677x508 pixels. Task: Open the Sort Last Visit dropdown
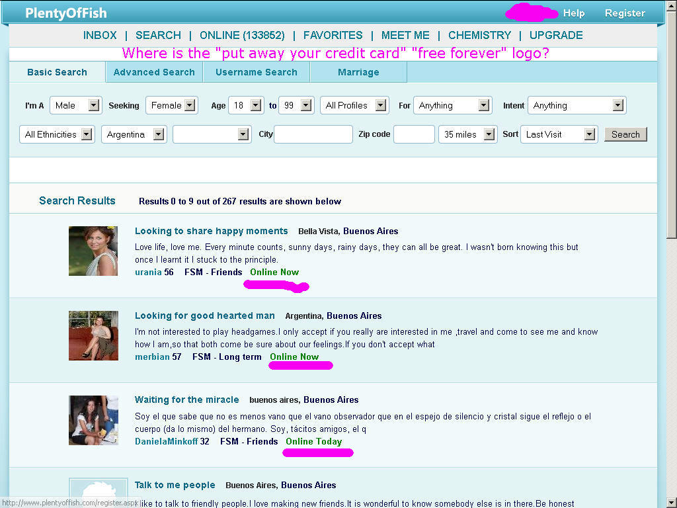(x=559, y=134)
